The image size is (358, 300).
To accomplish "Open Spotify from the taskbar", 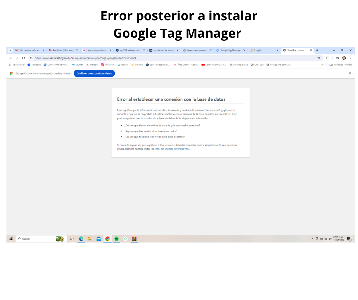I will point(117,239).
